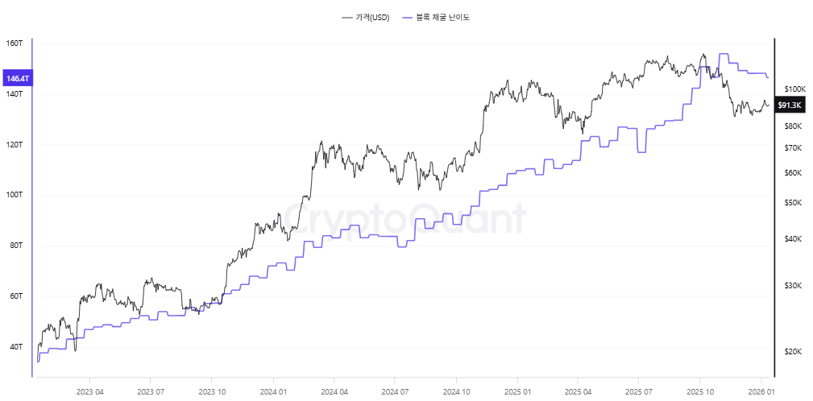Click the purple 146.4T value tag

(x=17, y=79)
